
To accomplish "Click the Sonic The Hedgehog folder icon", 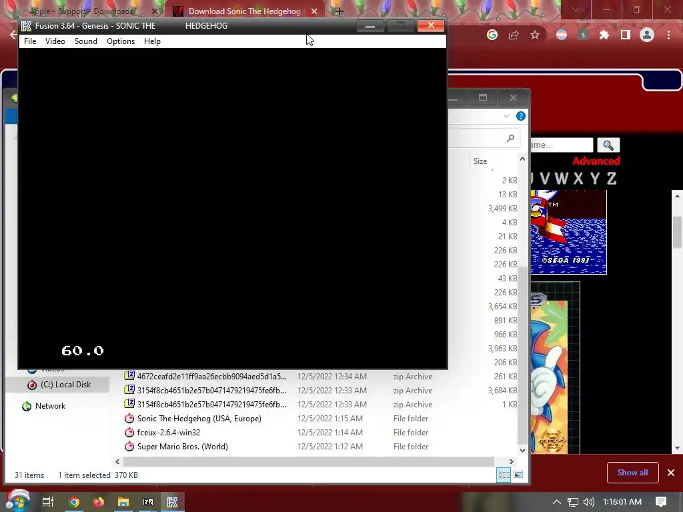I will 129,419.
